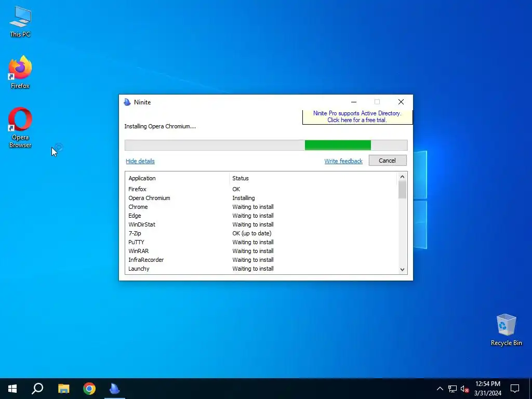This screenshot has height=399, width=532.
Task: Launch Google Chrome from the taskbar
Action: pyautogui.click(x=89, y=389)
